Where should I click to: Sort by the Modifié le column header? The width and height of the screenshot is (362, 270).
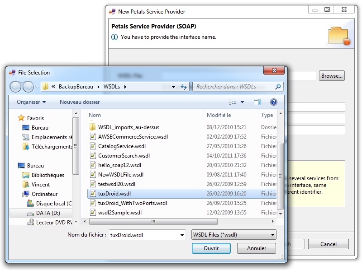tap(219, 115)
